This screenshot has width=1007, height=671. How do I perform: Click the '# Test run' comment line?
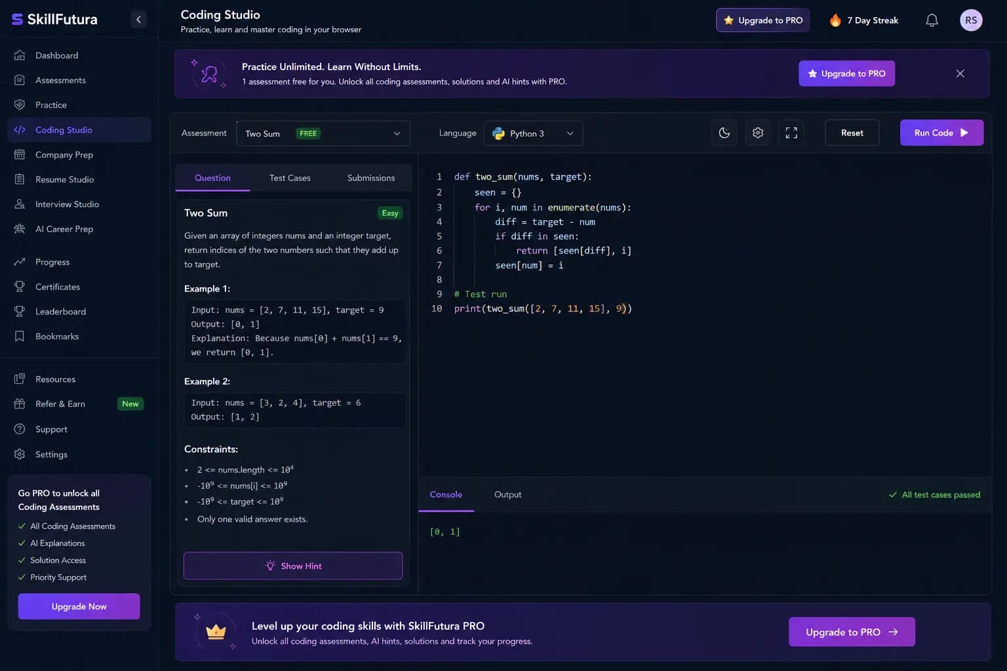(481, 294)
